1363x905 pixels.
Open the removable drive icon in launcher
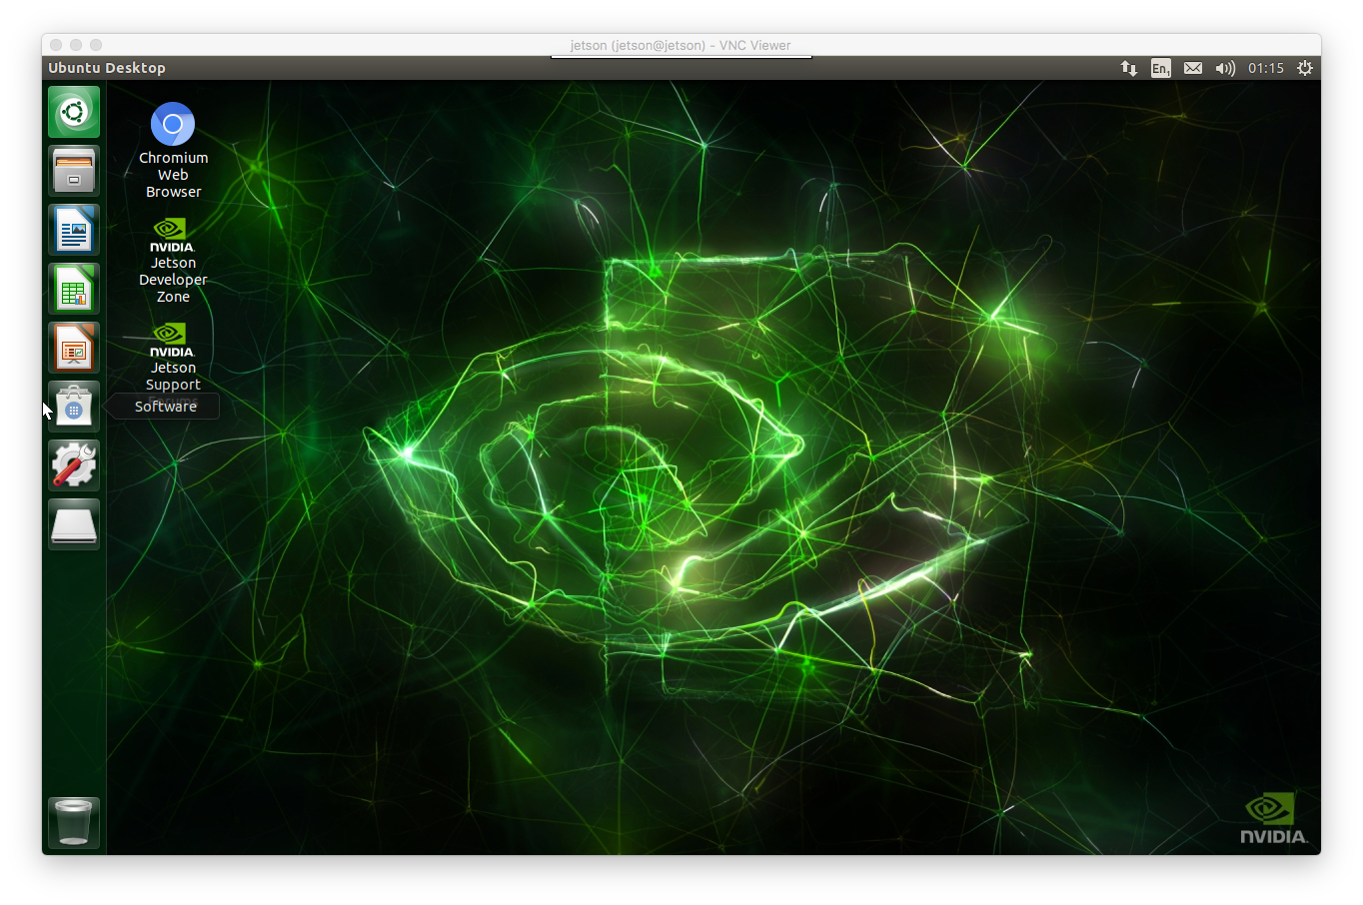74,524
